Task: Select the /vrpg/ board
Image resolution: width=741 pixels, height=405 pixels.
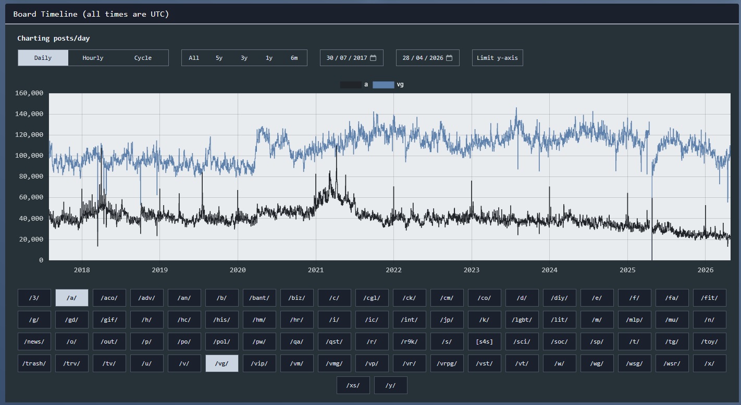Action: (x=447, y=363)
